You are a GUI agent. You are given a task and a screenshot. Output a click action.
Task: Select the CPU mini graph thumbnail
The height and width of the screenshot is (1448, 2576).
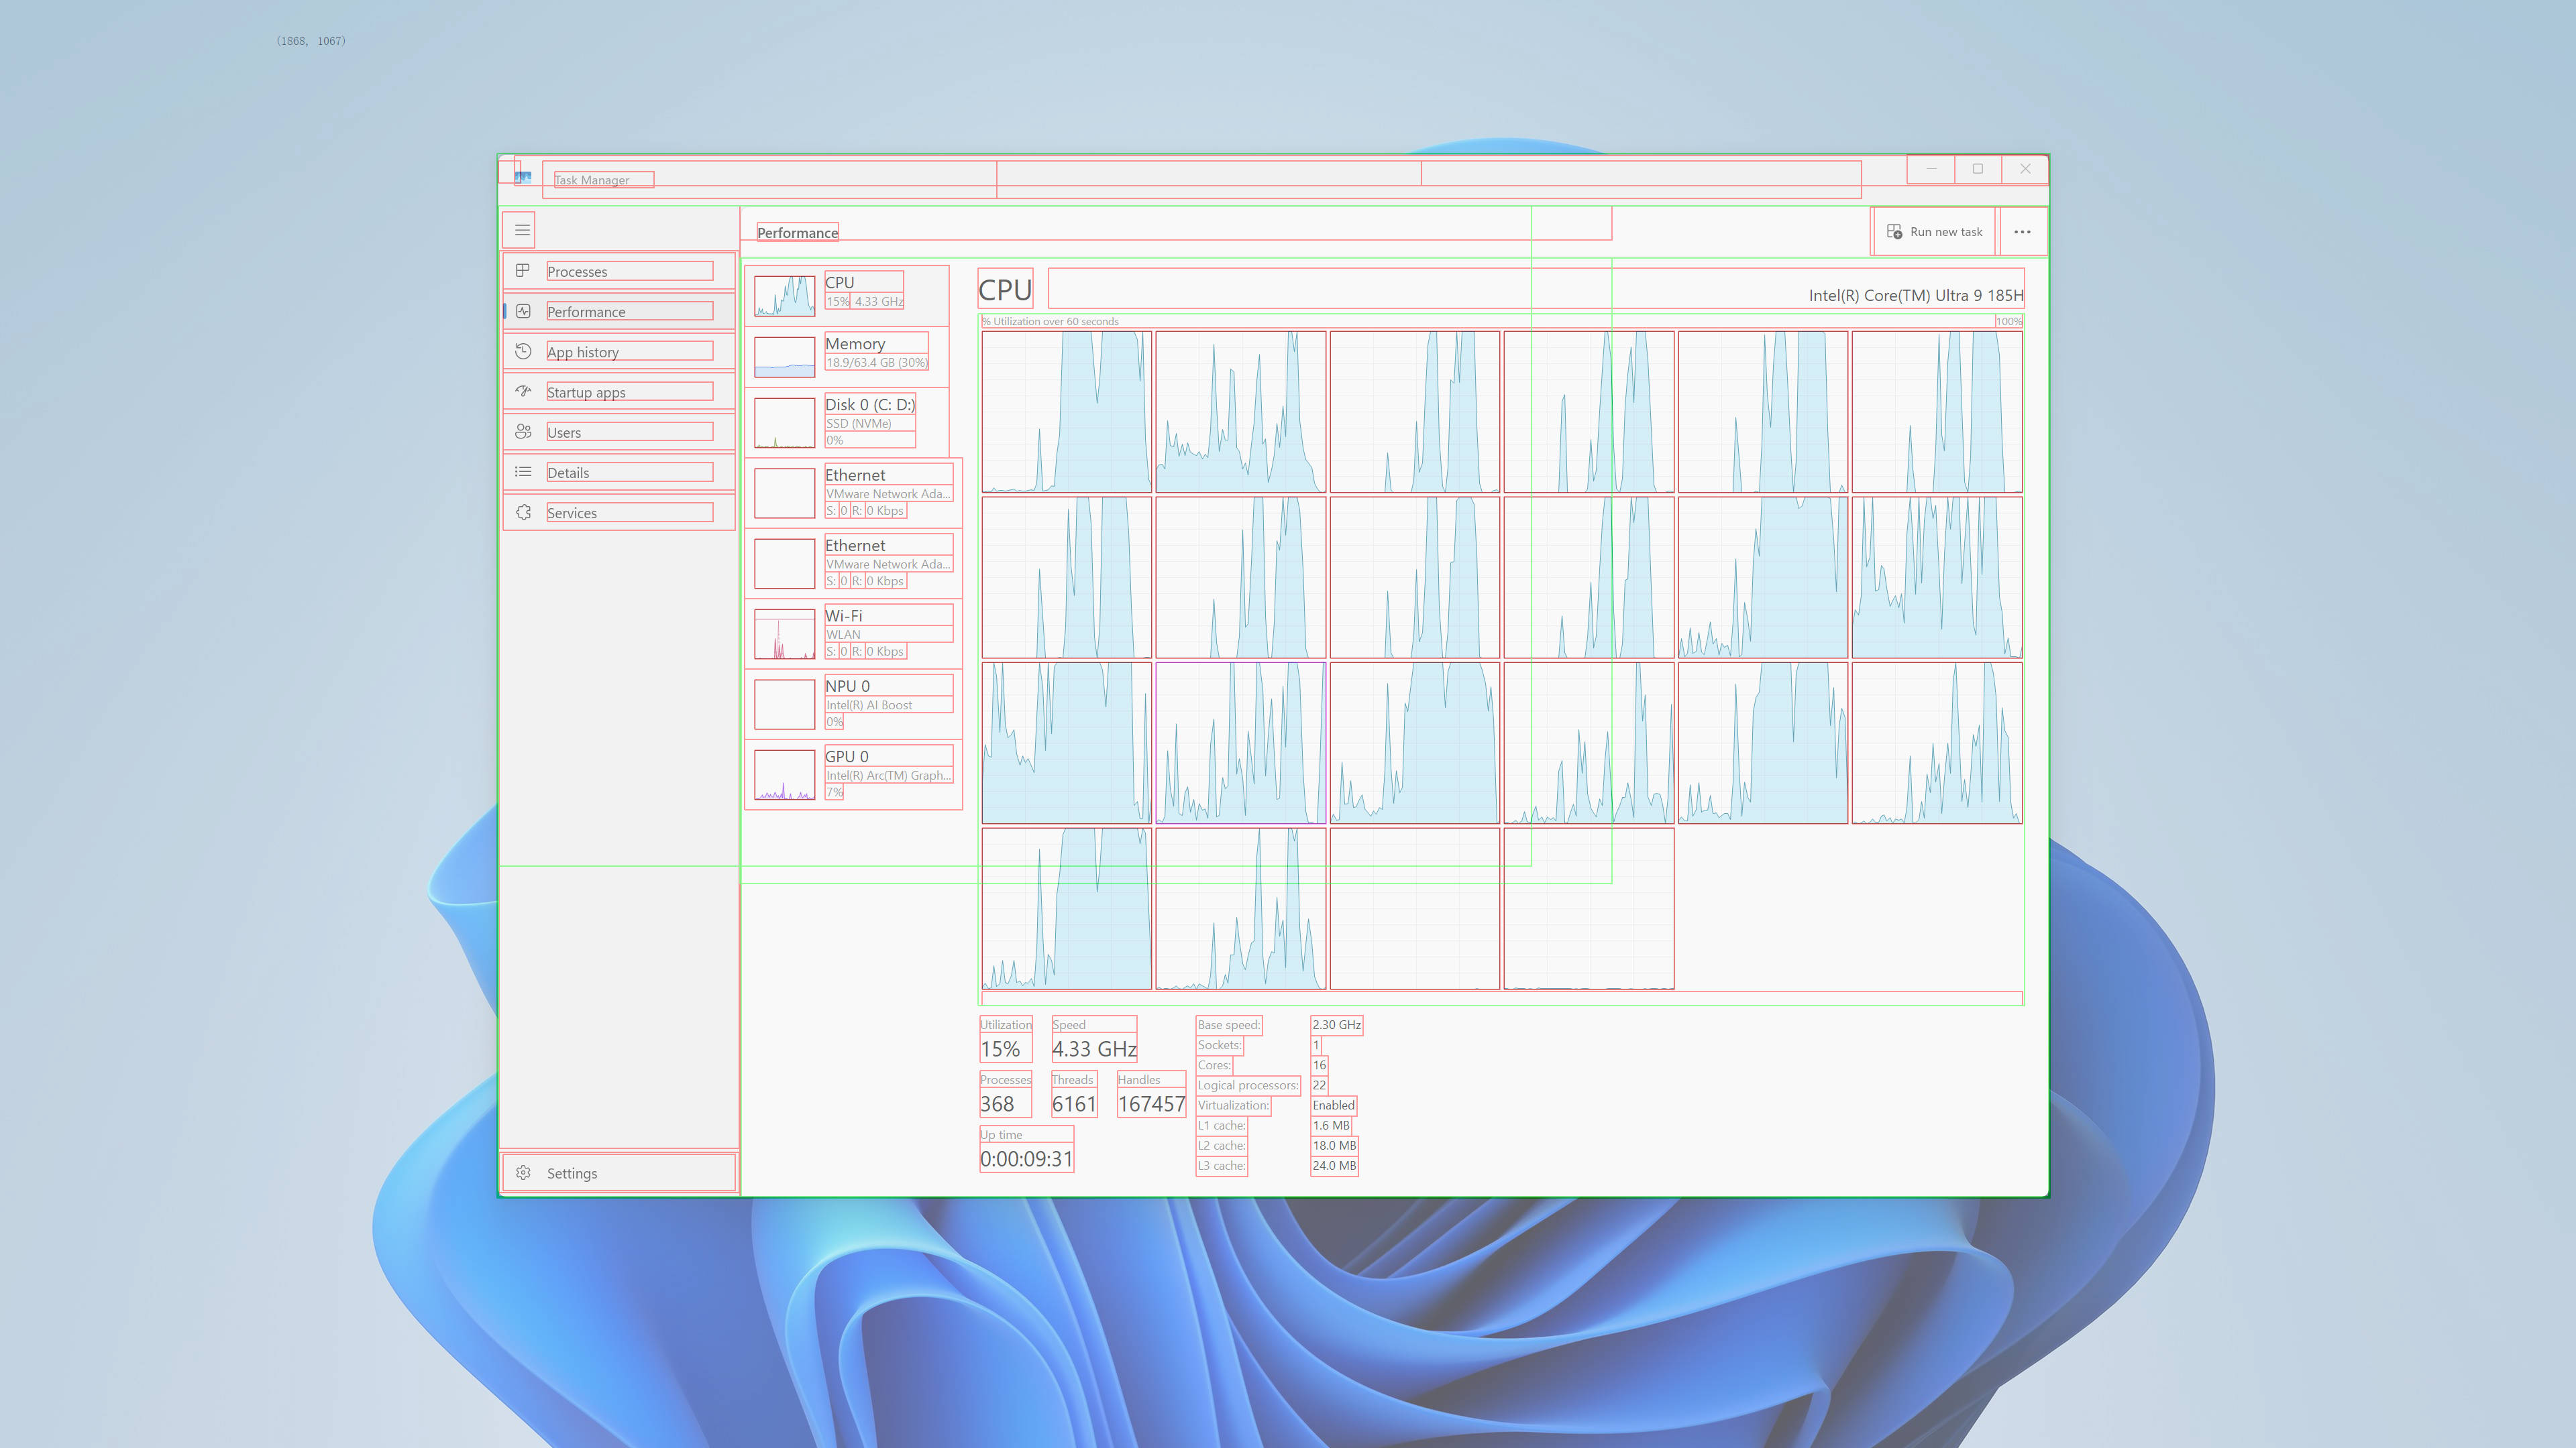coord(784,296)
